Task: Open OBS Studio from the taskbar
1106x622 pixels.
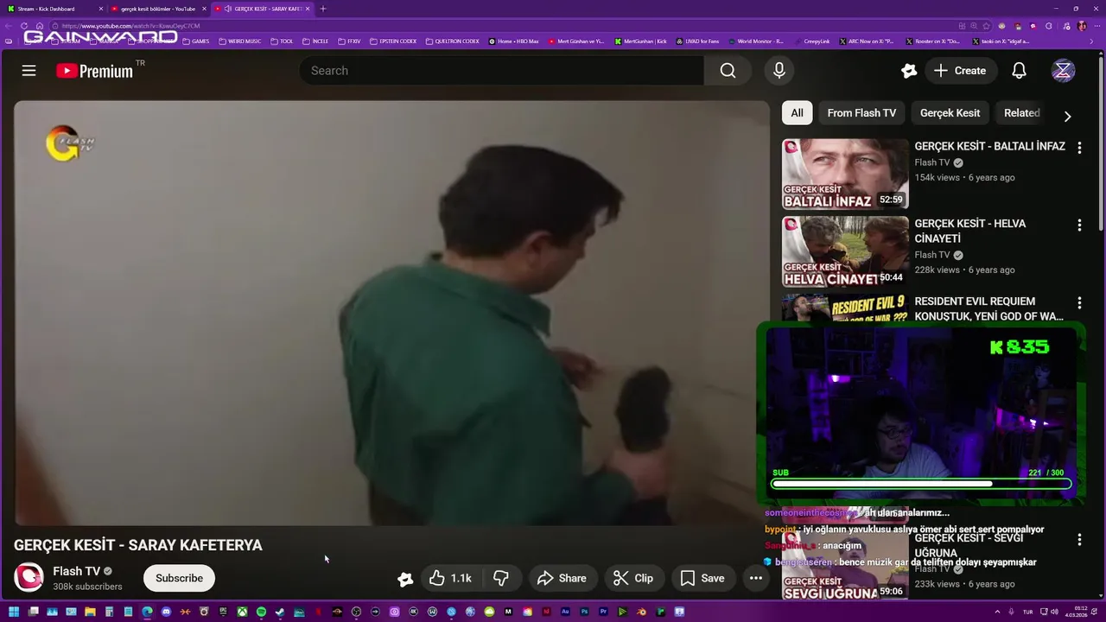Action: 356,612
